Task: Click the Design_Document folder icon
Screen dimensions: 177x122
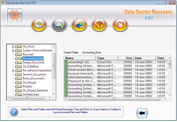Action: 20,62
